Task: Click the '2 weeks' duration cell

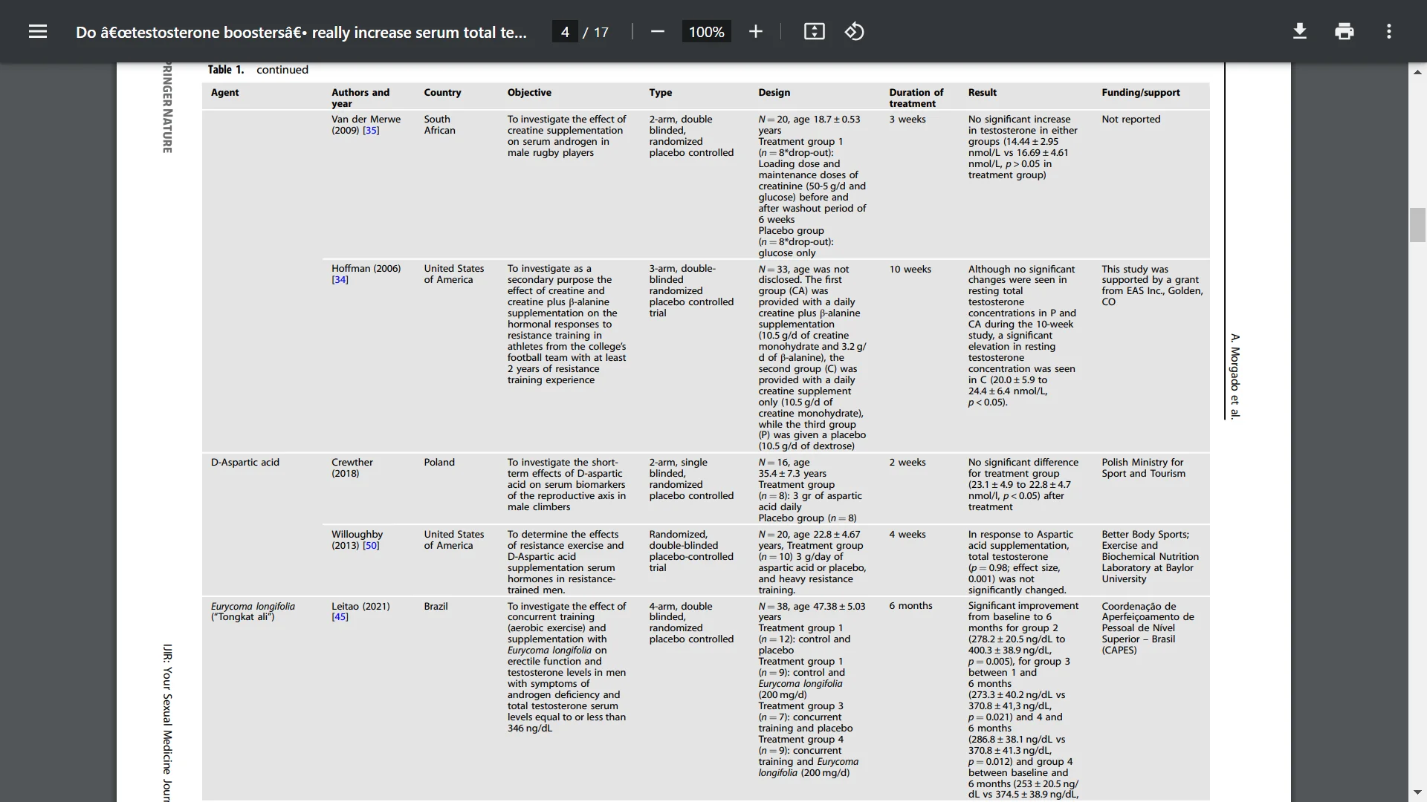Action: click(x=907, y=463)
